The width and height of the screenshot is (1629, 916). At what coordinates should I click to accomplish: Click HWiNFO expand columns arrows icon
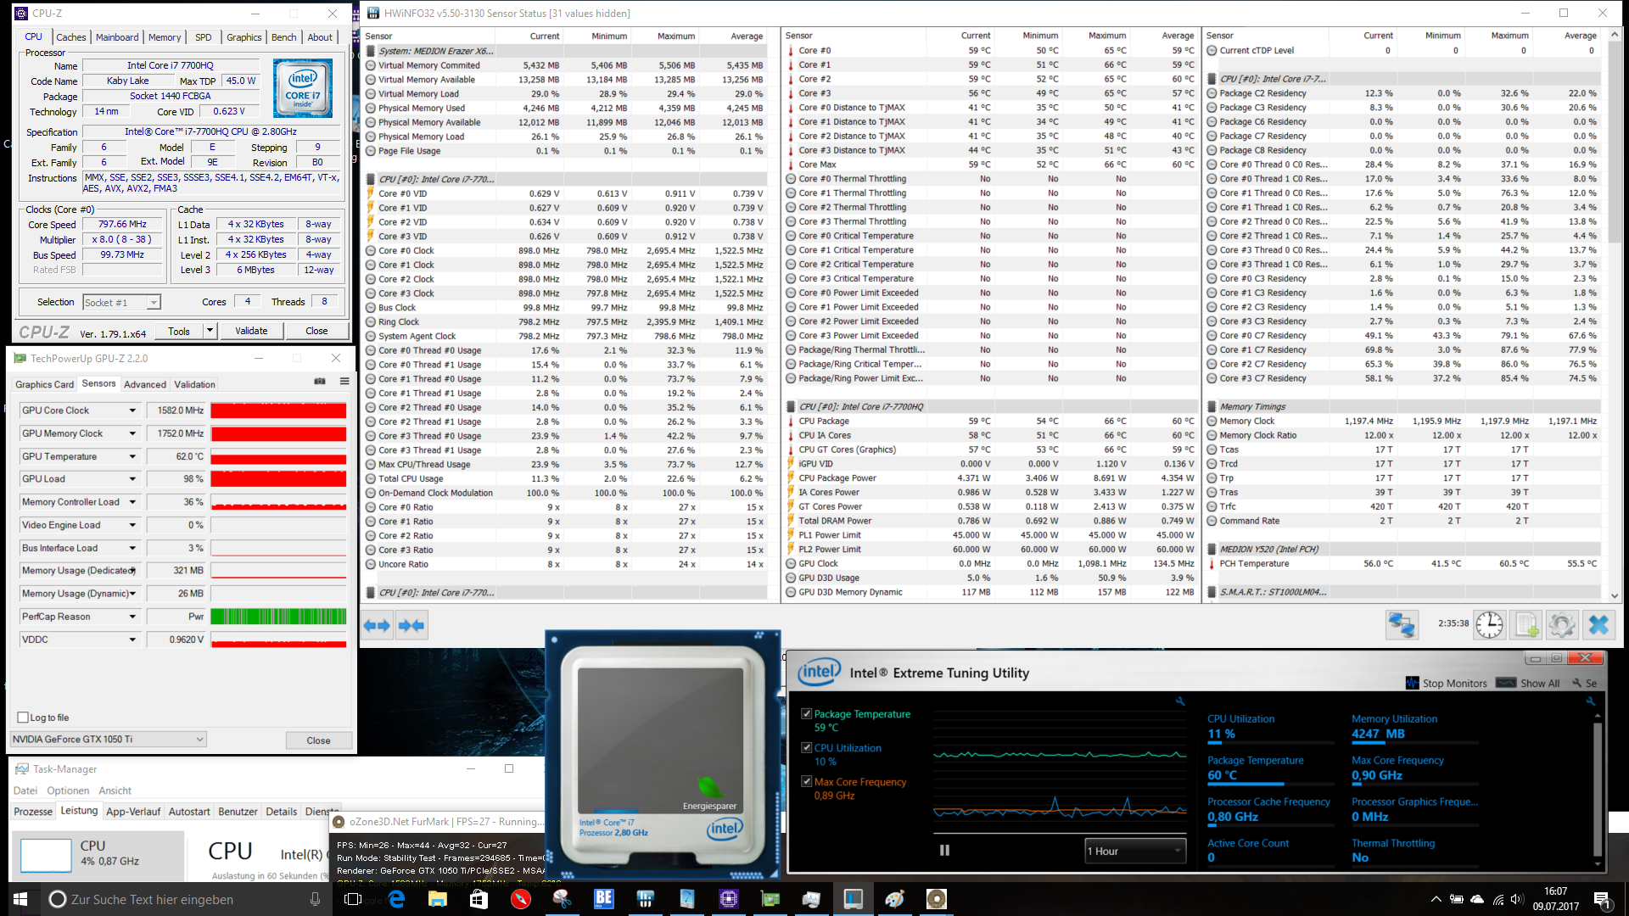377,625
